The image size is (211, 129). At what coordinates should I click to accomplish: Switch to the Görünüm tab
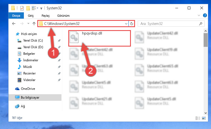[63, 16]
